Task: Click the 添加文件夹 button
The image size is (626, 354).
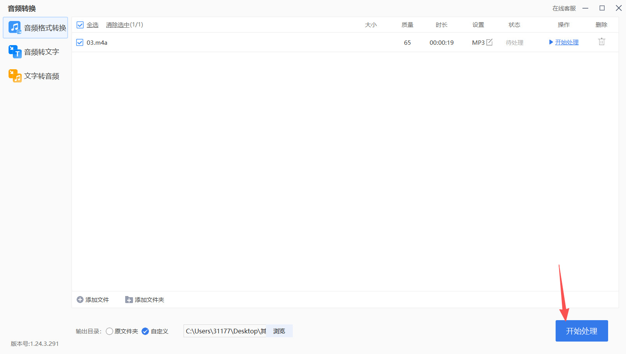Action: pyautogui.click(x=145, y=300)
